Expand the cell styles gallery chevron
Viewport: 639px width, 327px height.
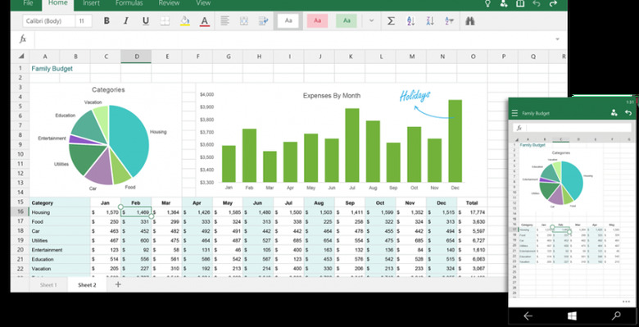371,20
